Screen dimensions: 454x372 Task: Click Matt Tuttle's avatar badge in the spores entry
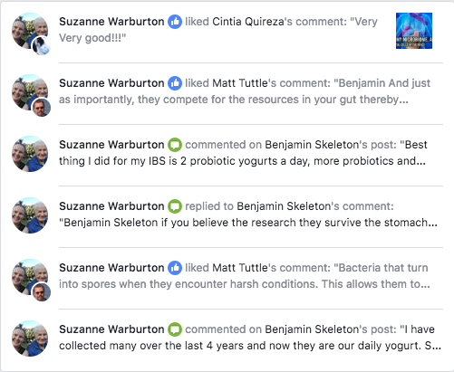pos(41,292)
